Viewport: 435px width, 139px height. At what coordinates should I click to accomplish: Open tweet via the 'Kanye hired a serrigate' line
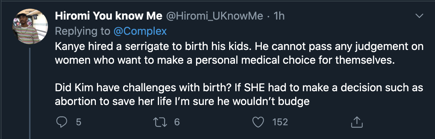[x=239, y=47]
